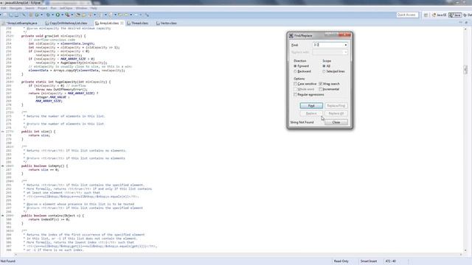Close the ArrayList.class editor tab
This screenshot has height=265, width=472.
tap(122, 23)
